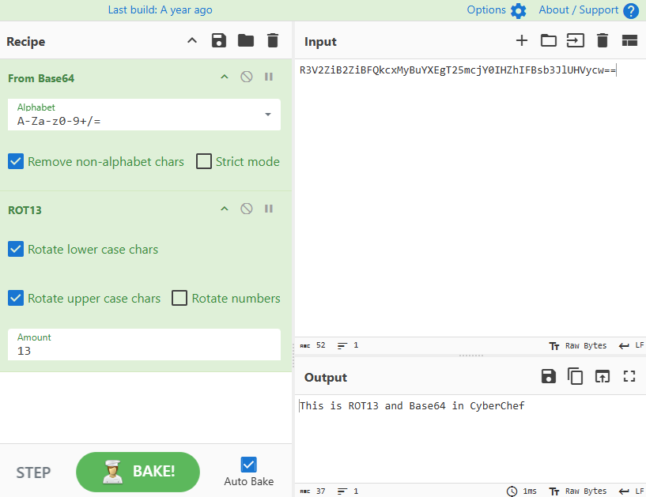
Task: Load a recipe using folder icon
Action: 246,41
